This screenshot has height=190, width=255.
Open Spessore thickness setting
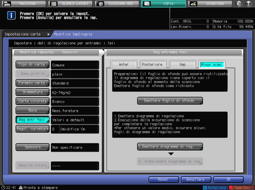(33, 147)
